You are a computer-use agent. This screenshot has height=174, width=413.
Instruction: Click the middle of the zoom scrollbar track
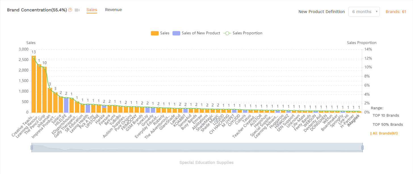click(197, 147)
